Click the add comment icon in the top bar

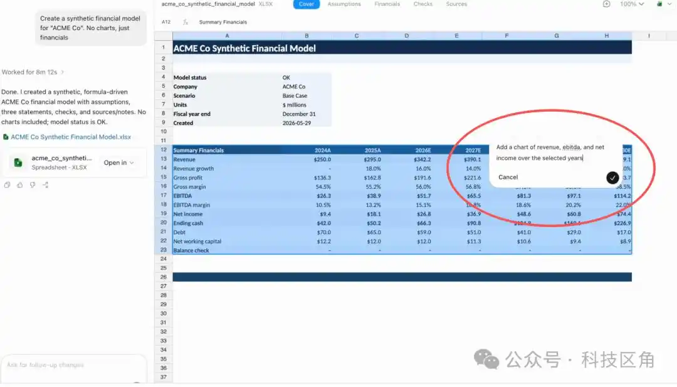(x=606, y=4)
